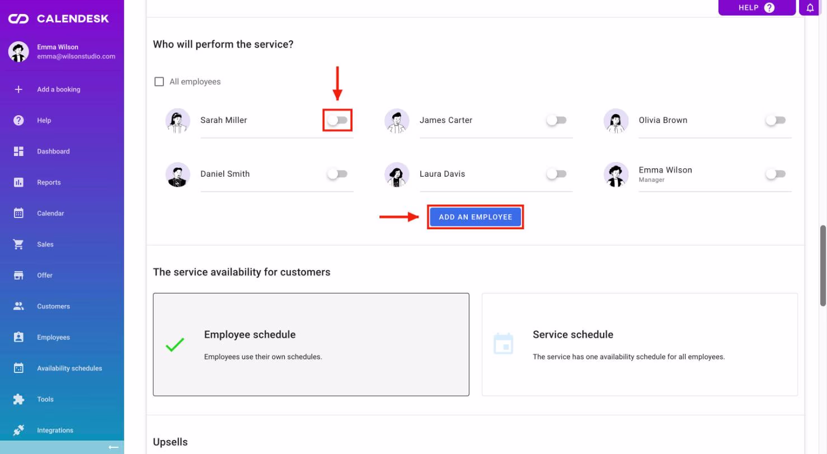
Task: Click James Carter's avatar
Action: pos(397,121)
